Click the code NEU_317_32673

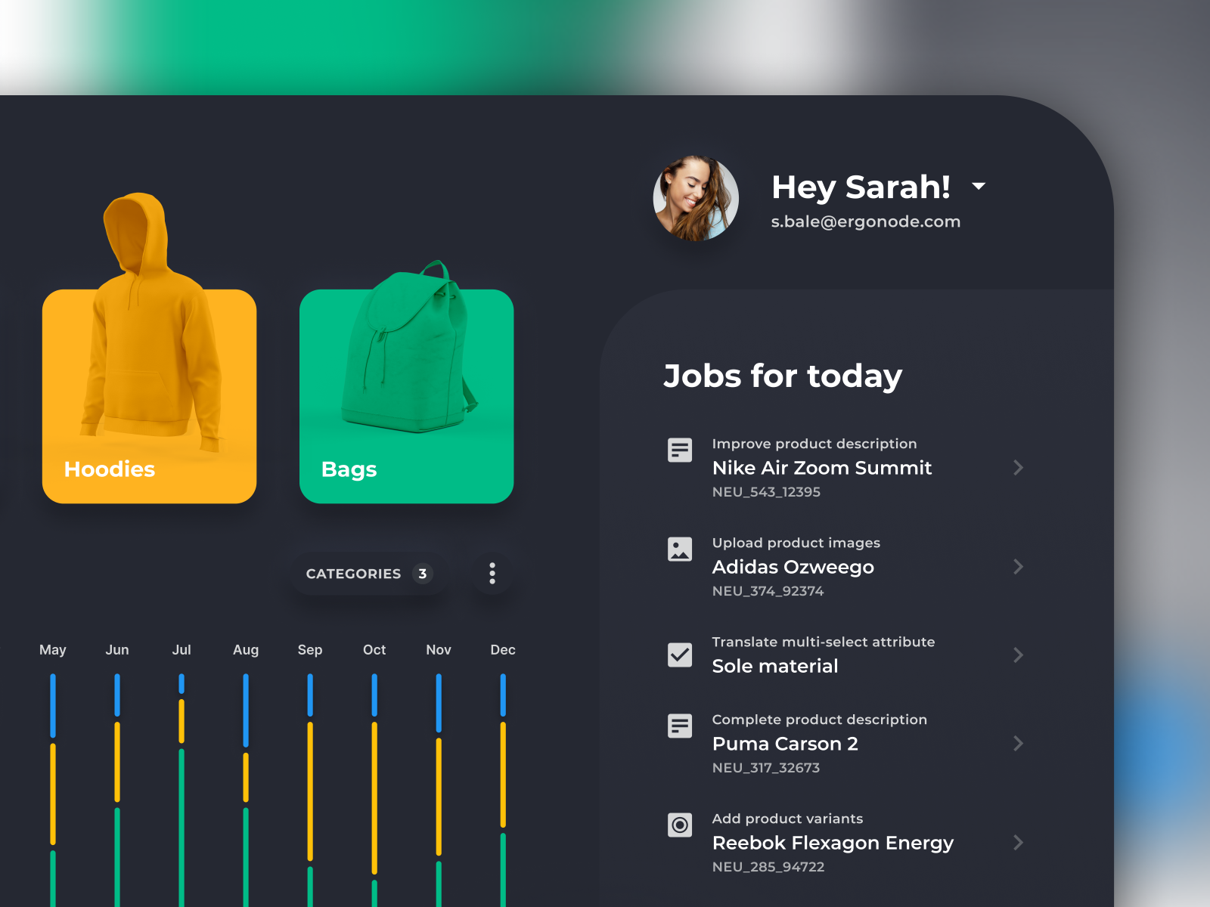[766, 768]
